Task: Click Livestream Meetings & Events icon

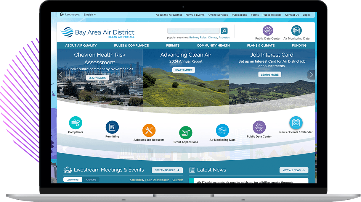Action: pos(68,170)
